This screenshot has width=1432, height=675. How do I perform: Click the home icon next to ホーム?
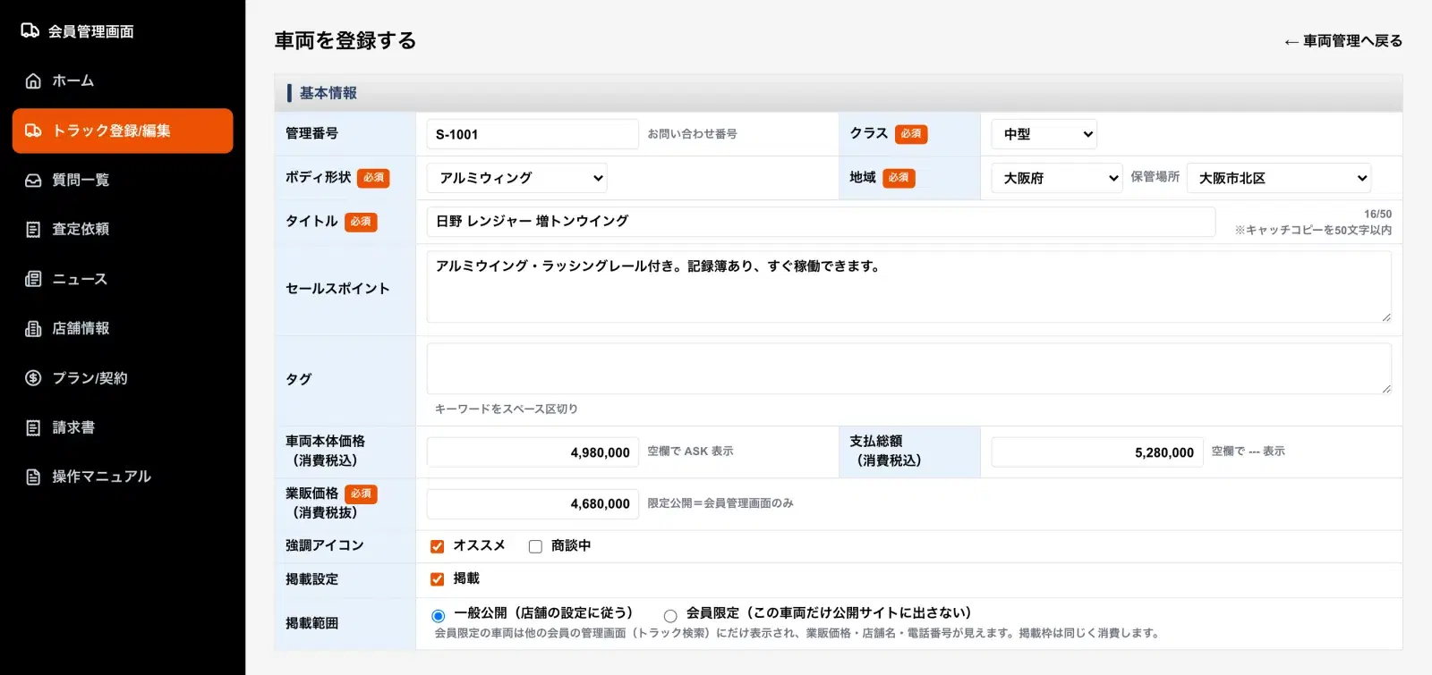(33, 81)
